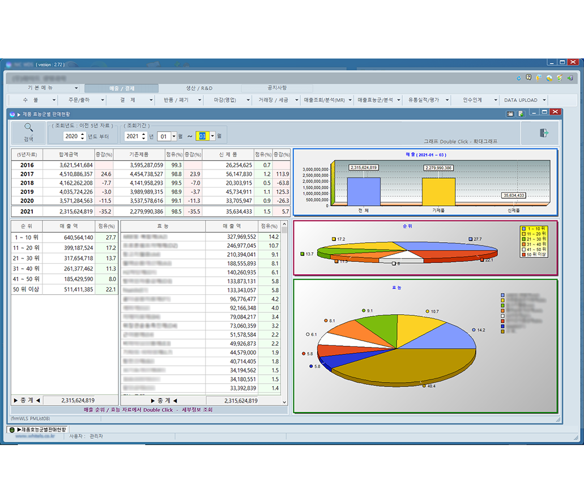This screenshot has height=504, width=584.
Task: Click the globe icon in top toolbar
Action: pos(549,78)
